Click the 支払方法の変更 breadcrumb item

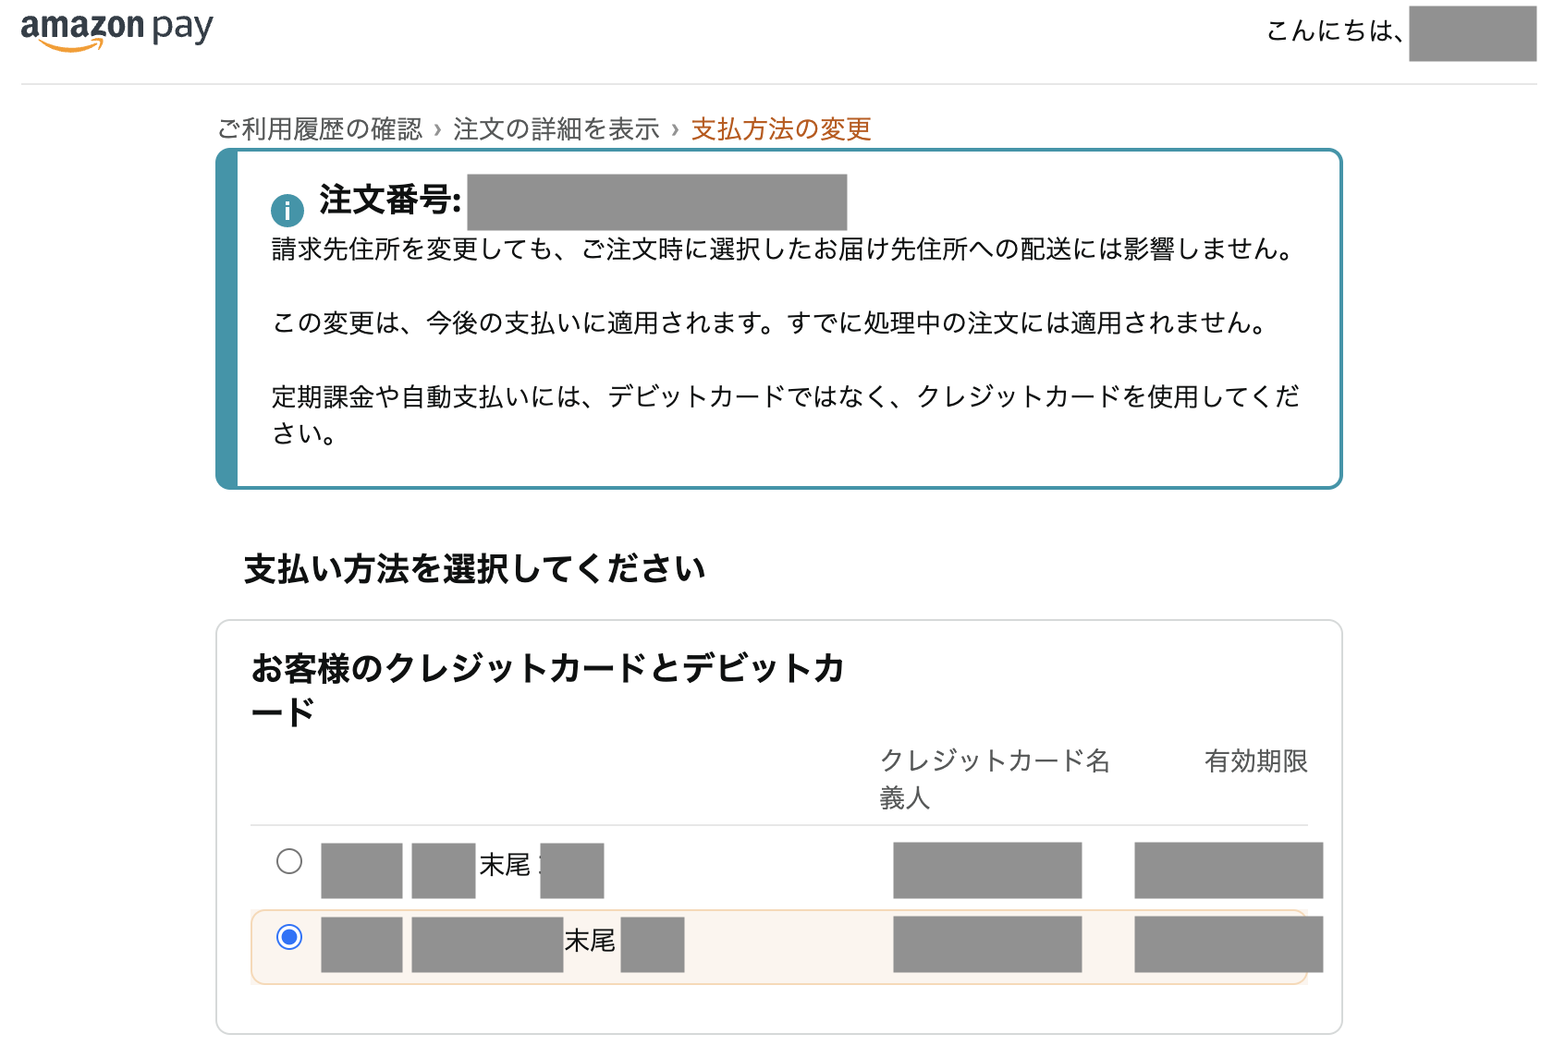coord(781,129)
